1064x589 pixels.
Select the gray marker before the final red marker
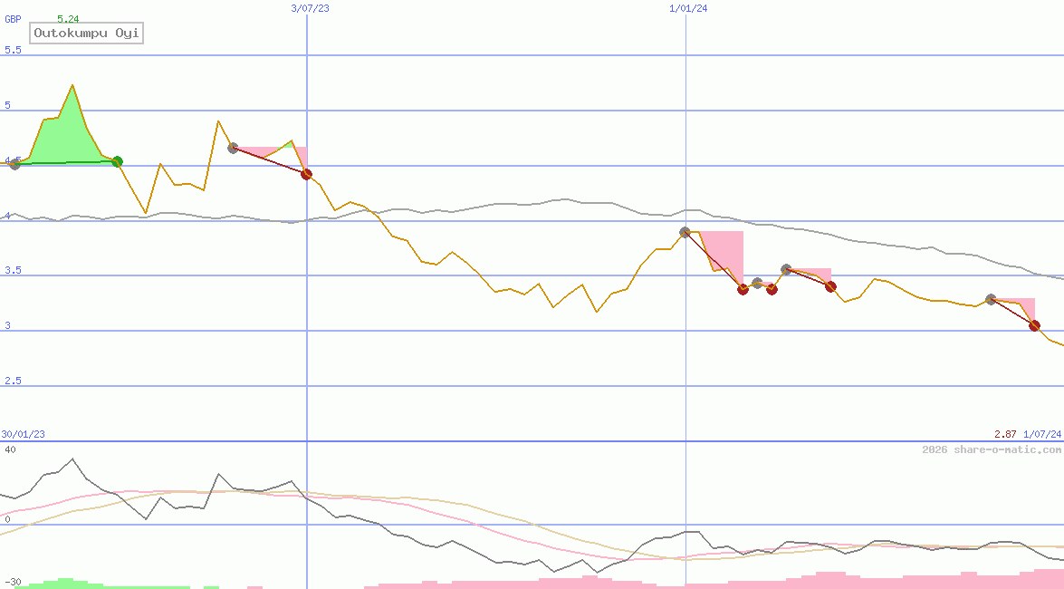[x=991, y=299]
